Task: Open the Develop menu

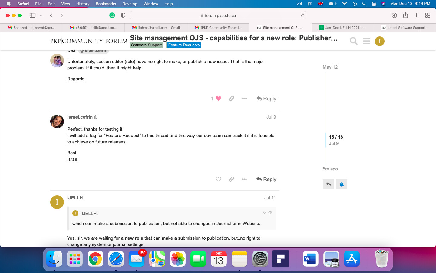Action: coord(130,4)
